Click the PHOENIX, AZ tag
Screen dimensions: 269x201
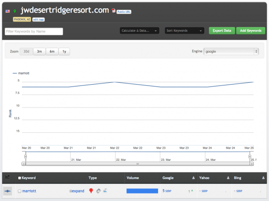click(x=22, y=19)
